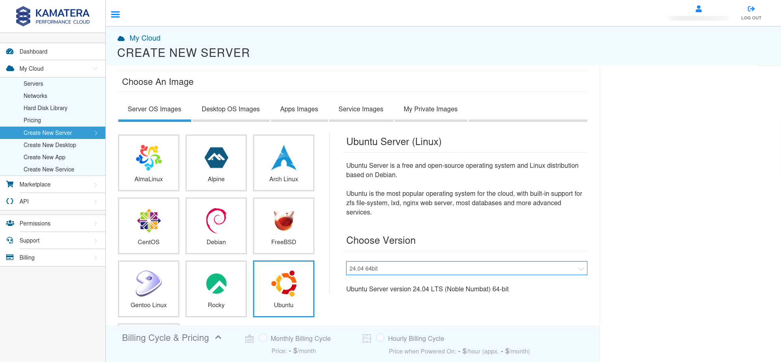The image size is (781, 362).
Task: Open the user profile icon
Action: pos(698,9)
